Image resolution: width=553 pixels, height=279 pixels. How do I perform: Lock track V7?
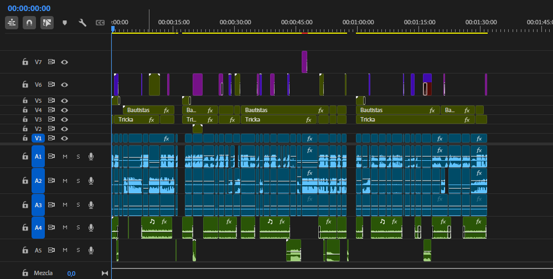25,62
